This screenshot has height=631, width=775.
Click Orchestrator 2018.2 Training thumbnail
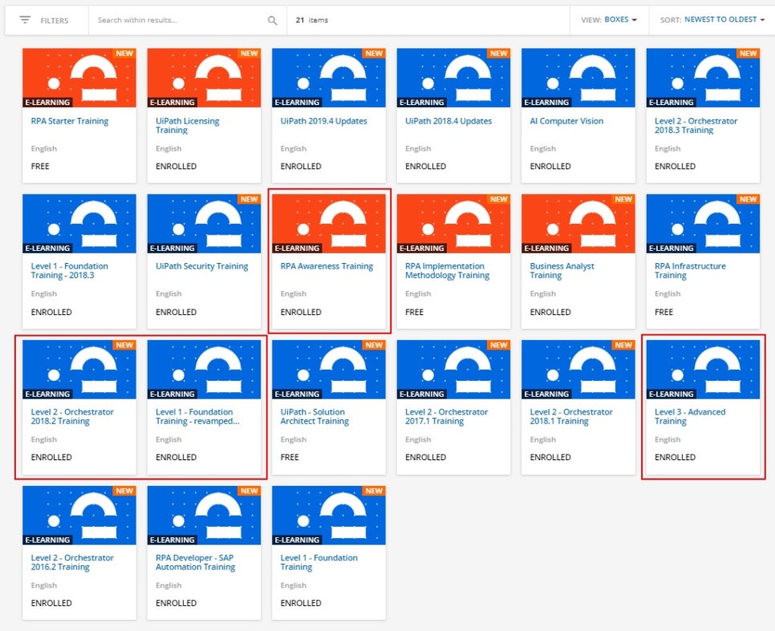(79, 369)
